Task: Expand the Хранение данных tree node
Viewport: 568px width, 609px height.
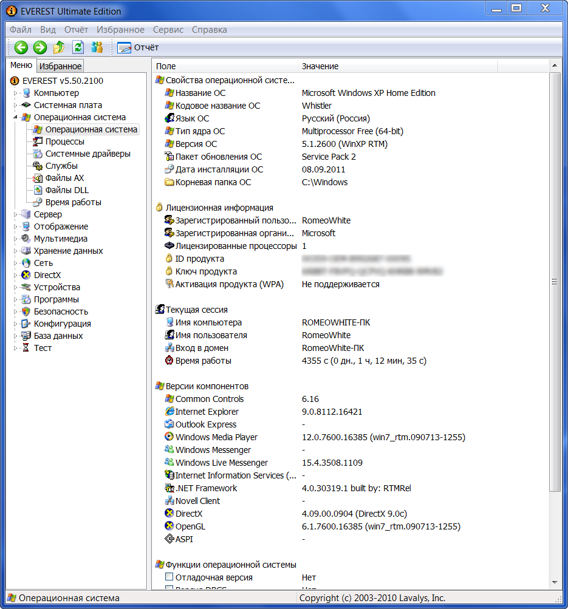Action: [x=16, y=251]
